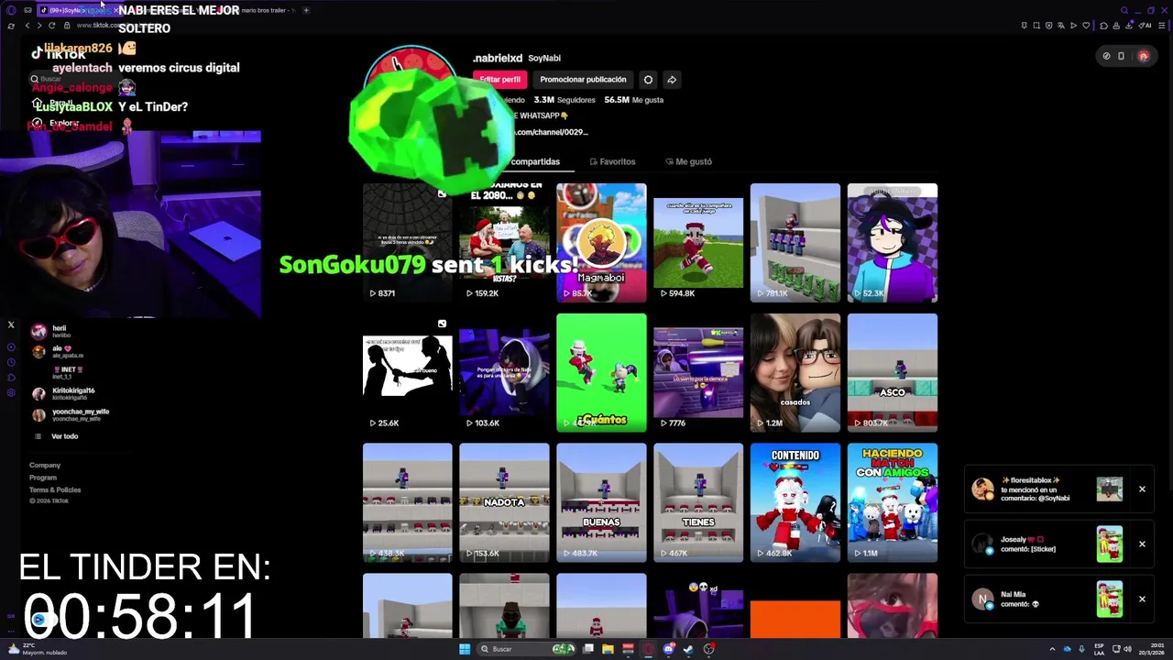Click the browser snapshot capture icon
This screenshot has height=660, width=1173.
click(x=1036, y=26)
